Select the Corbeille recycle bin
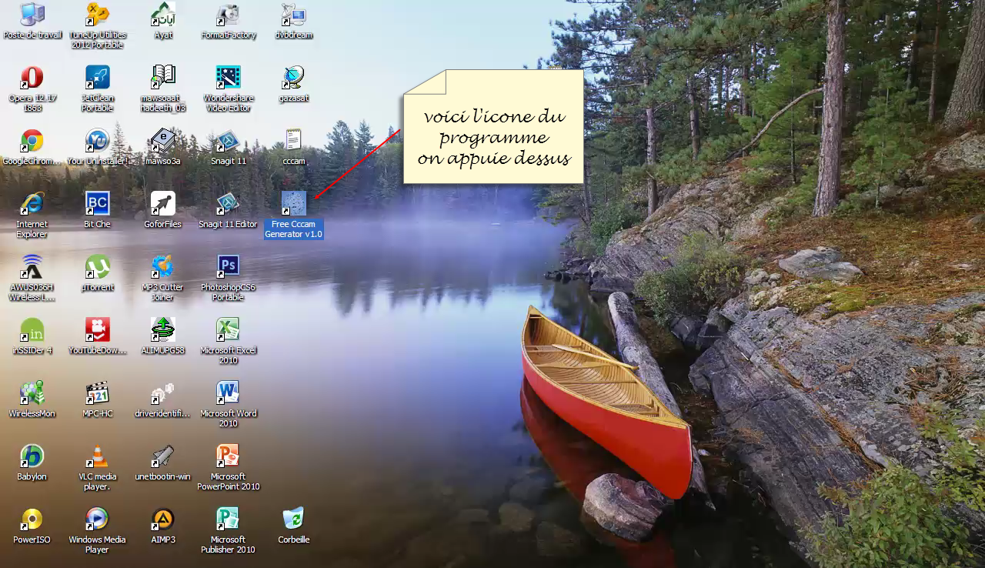 [293, 520]
